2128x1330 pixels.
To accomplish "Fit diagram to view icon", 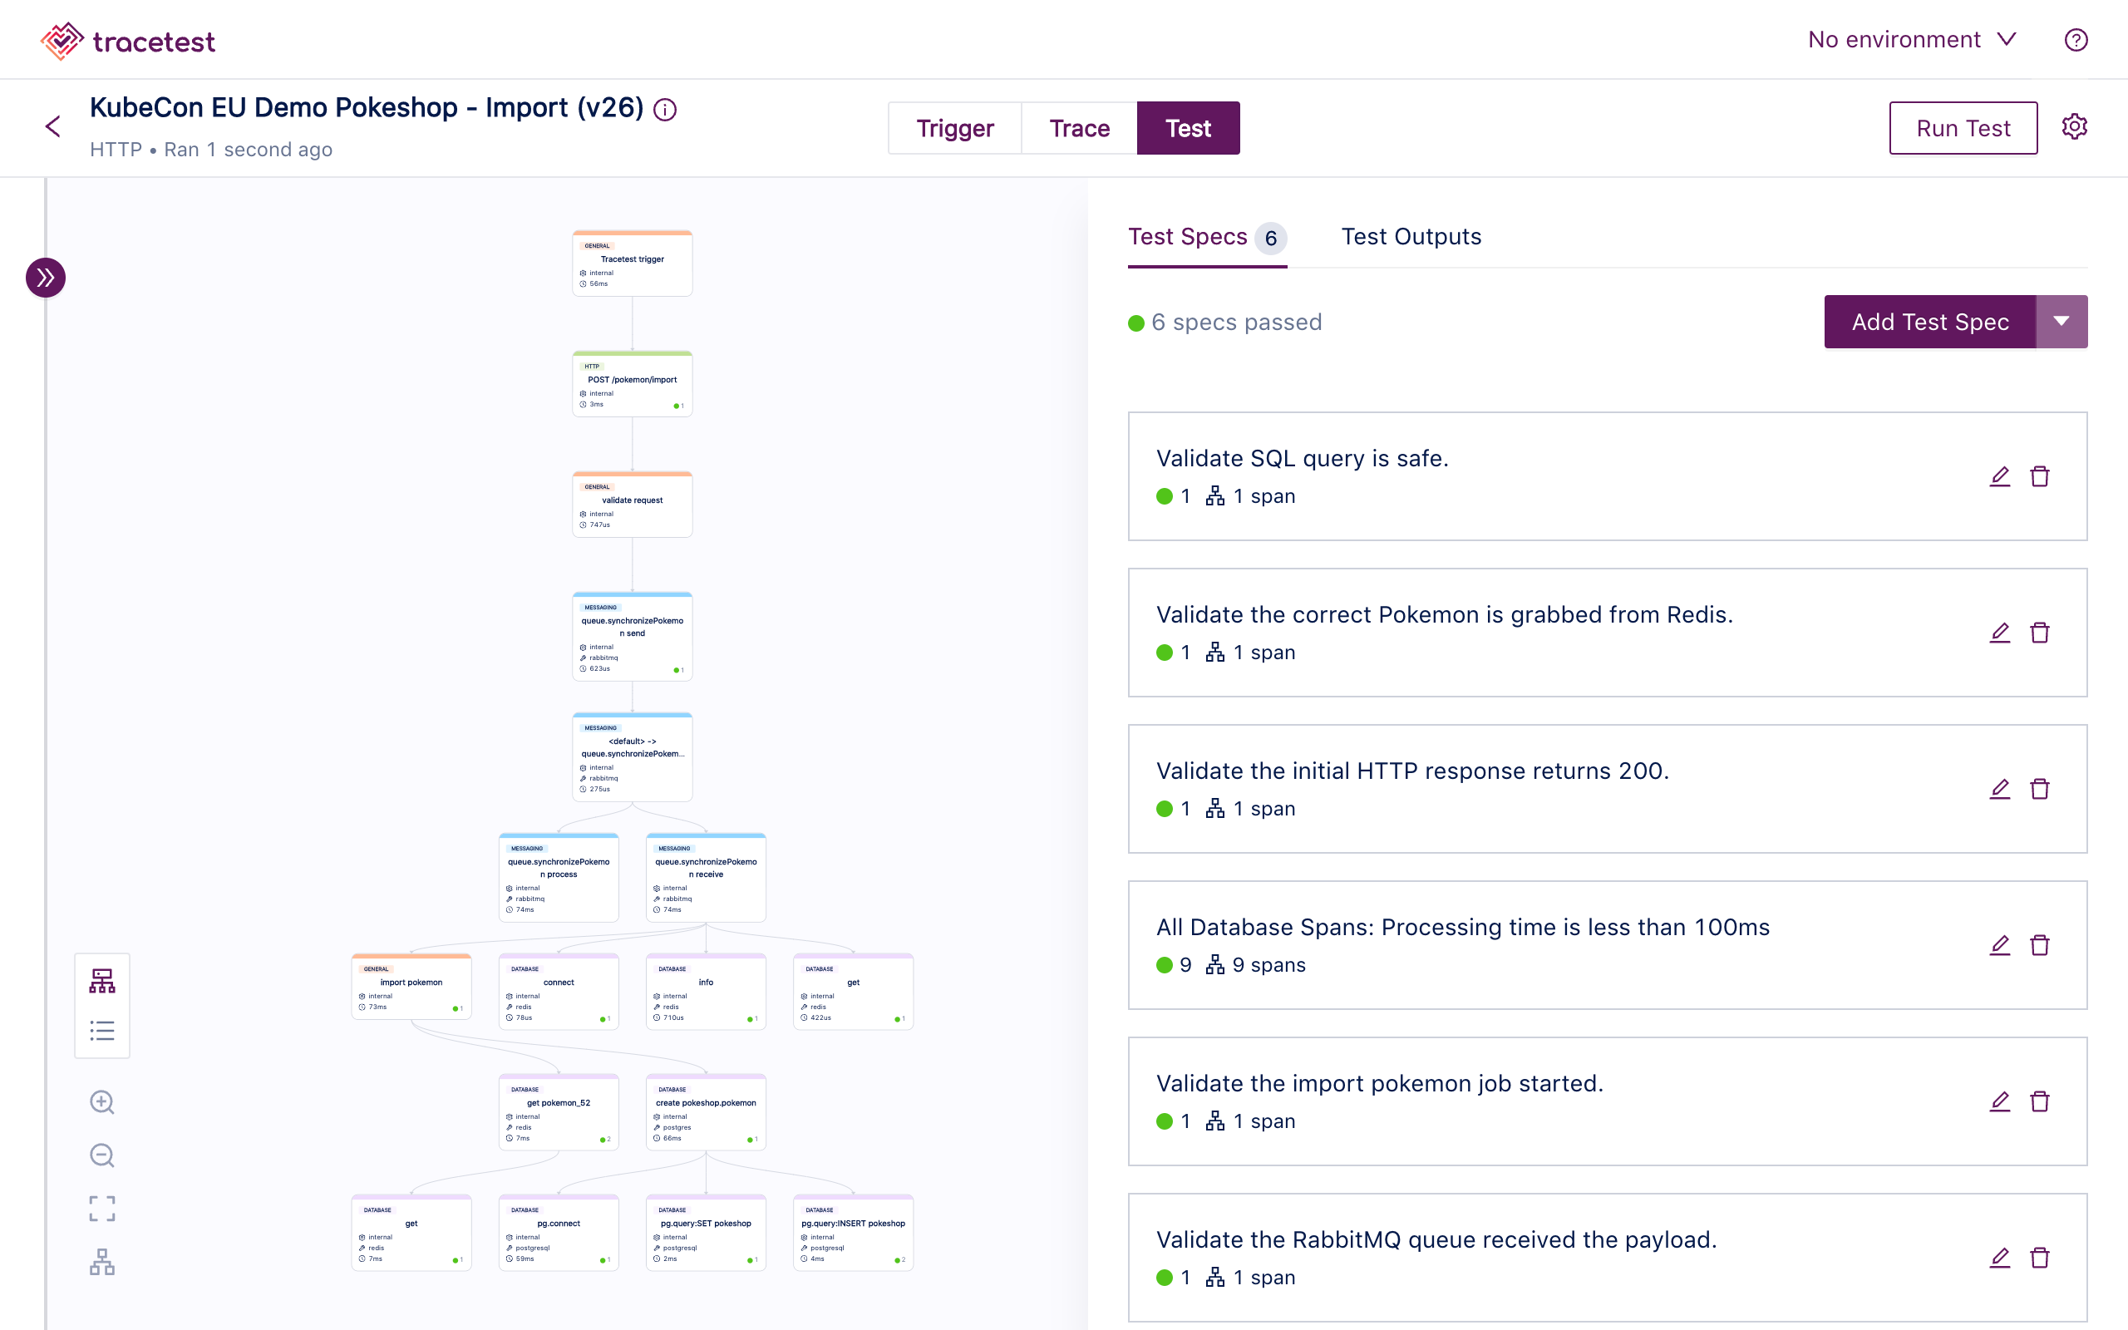I will click(x=102, y=1209).
